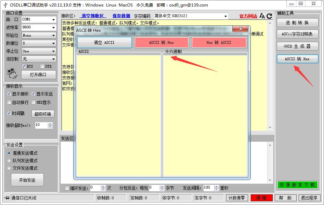The width and height of the screenshot is (324, 205).
Task: Open the 超级终端 button
Action: coord(43,114)
